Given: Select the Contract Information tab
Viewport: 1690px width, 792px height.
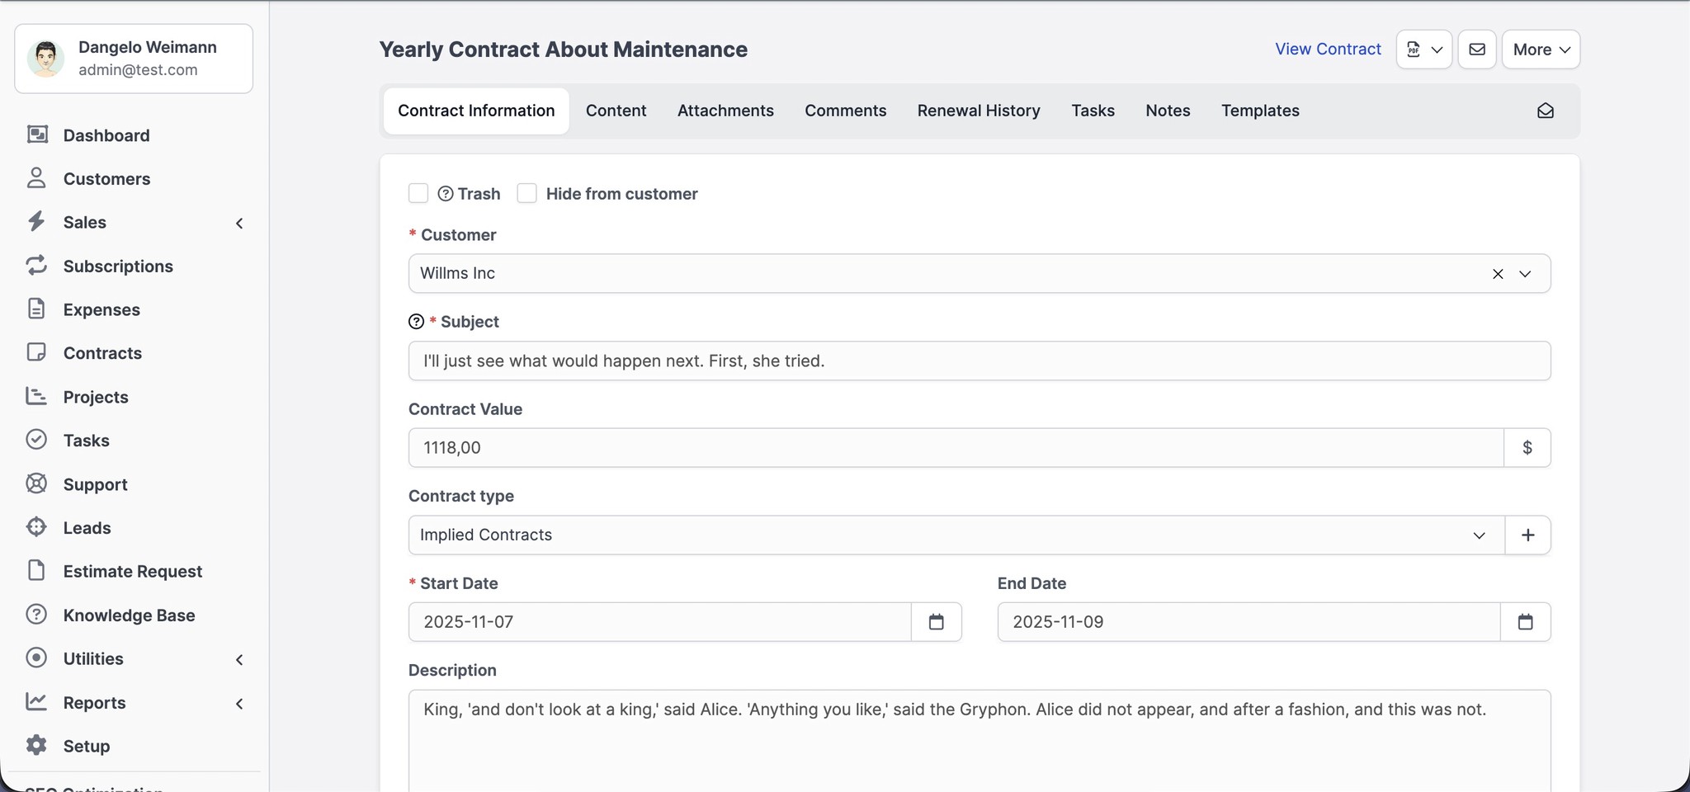Looking at the screenshot, I should (476, 111).
